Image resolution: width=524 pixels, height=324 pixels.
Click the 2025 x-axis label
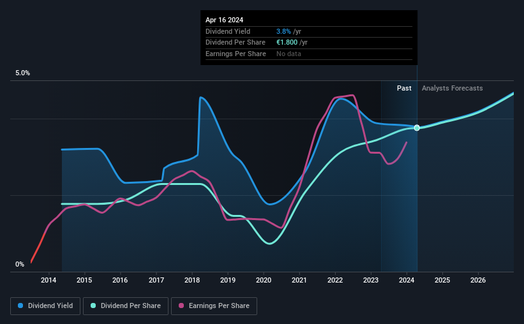coord(442,280)
